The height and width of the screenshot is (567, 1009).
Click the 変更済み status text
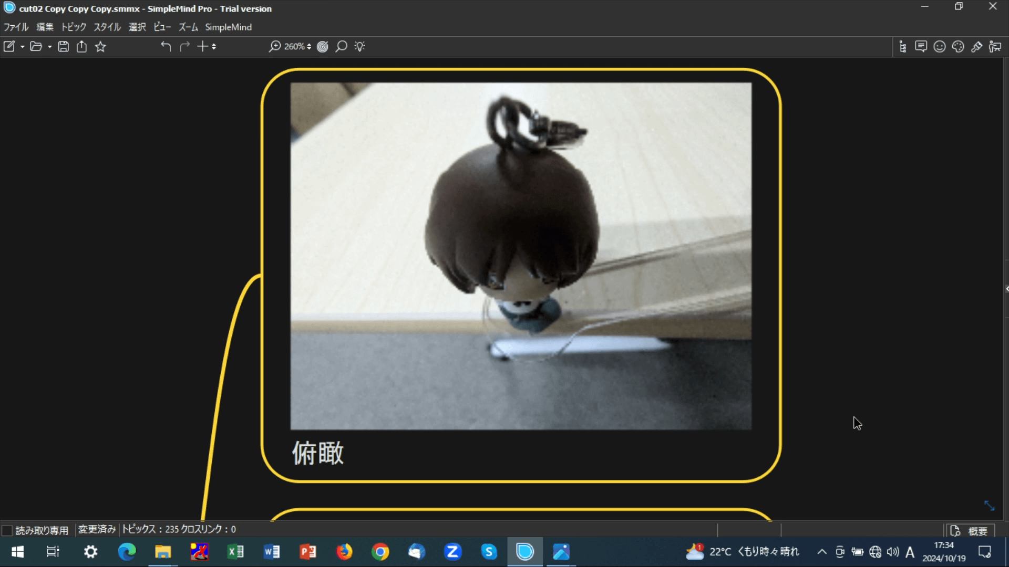[97, 529]
